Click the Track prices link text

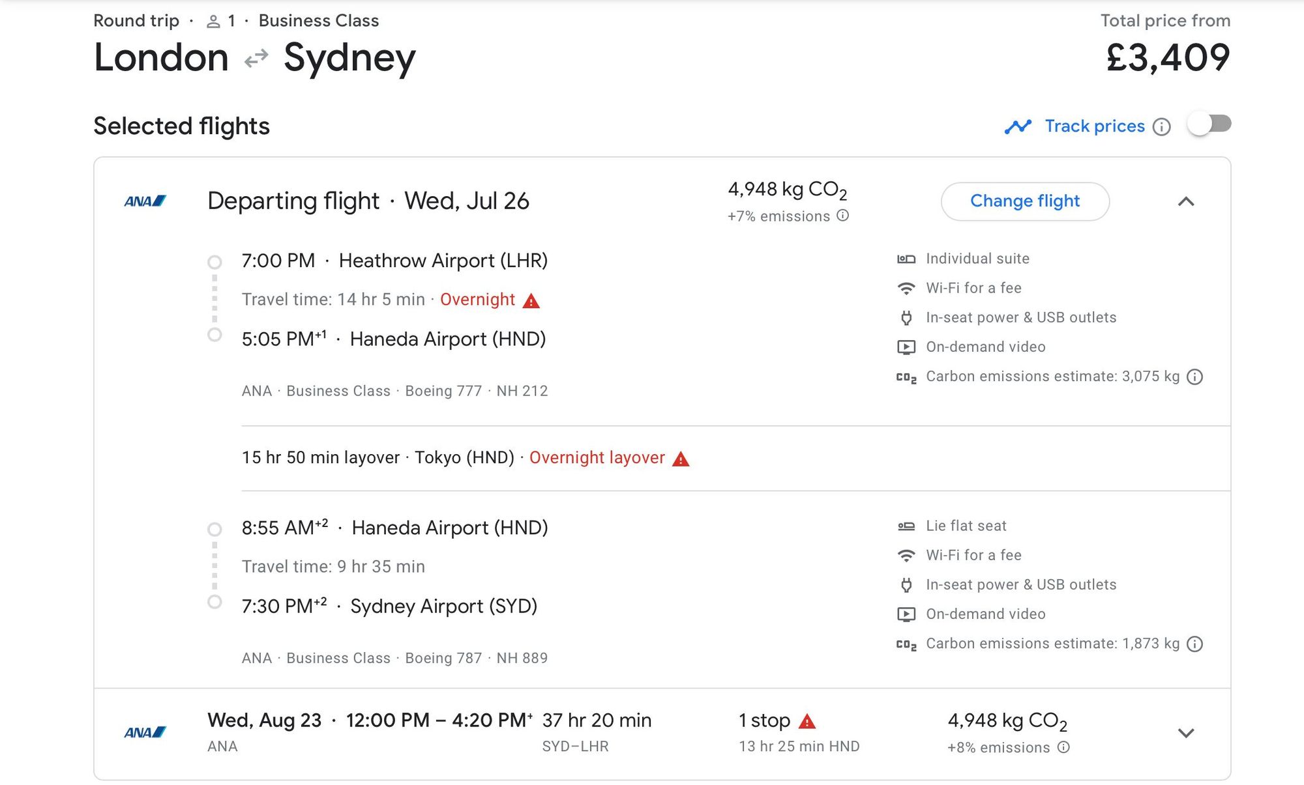click(1095, 126)
